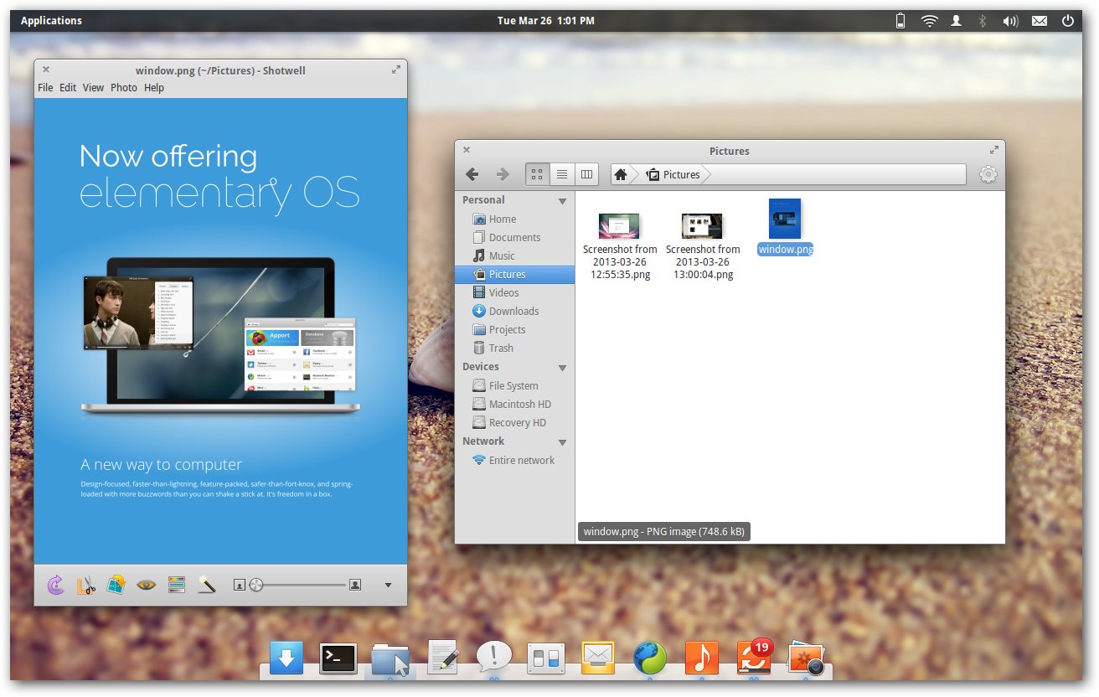Open the switch settings app in dock
The width and height of the screenshot is (1099, 697).
pyautogui.click(x=546, y=658)
